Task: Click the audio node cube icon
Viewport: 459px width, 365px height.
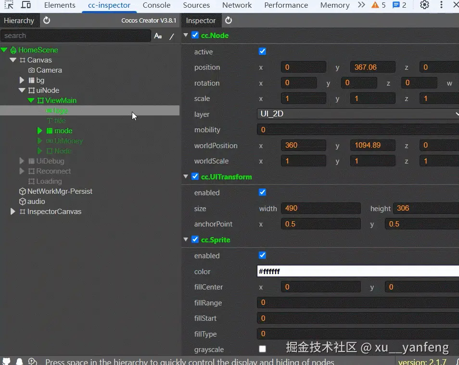Action: [23, 201]
